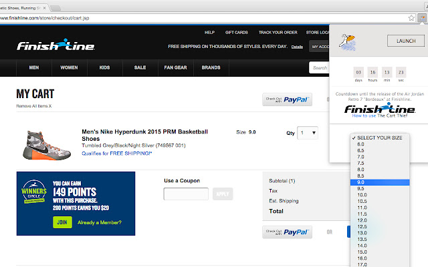Click the Nike Hyperdunk shoe thumbnail
428x267 pixels.
(x=47, y=145)
